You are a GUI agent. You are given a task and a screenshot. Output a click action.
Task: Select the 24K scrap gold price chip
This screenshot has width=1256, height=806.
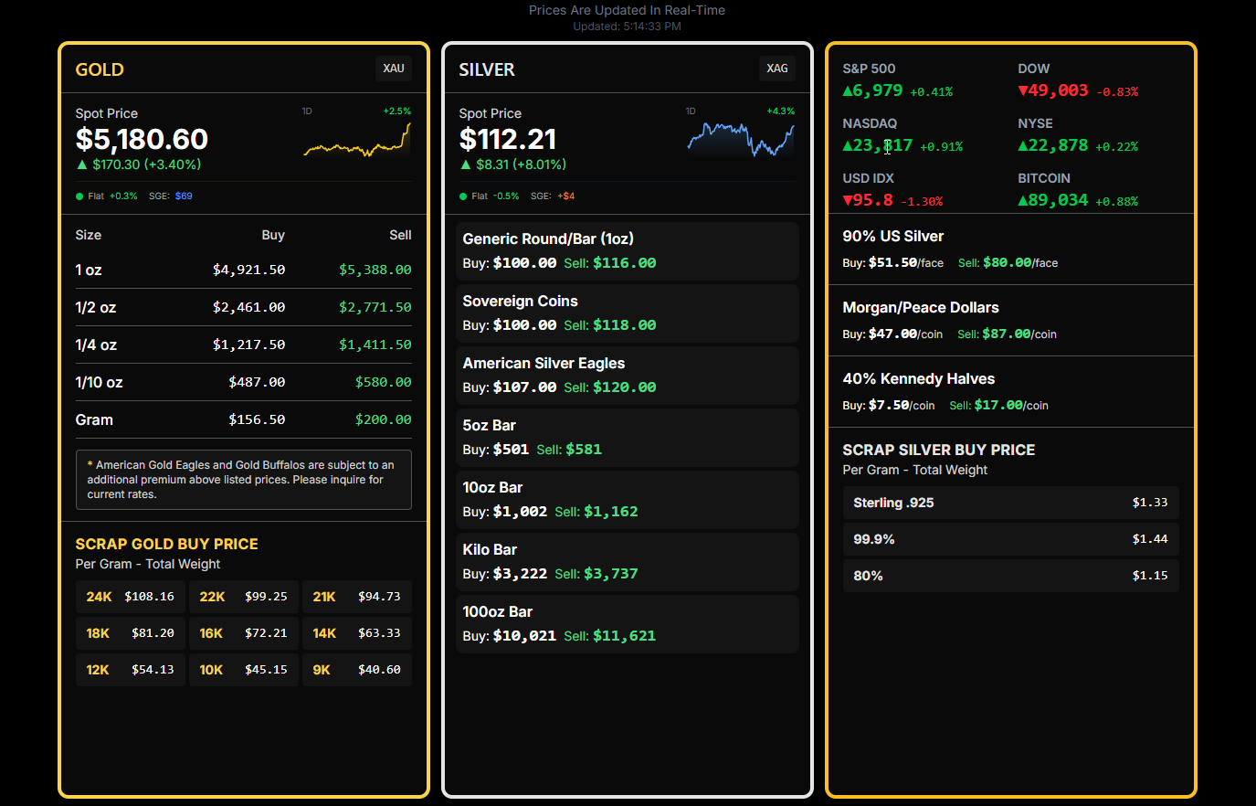point(130,596)
